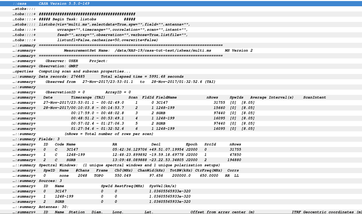This screenshot has width=362, height=214.
Task: Select field 0 row with RA 05:42:36.129706
Action: tap(181, 150)
